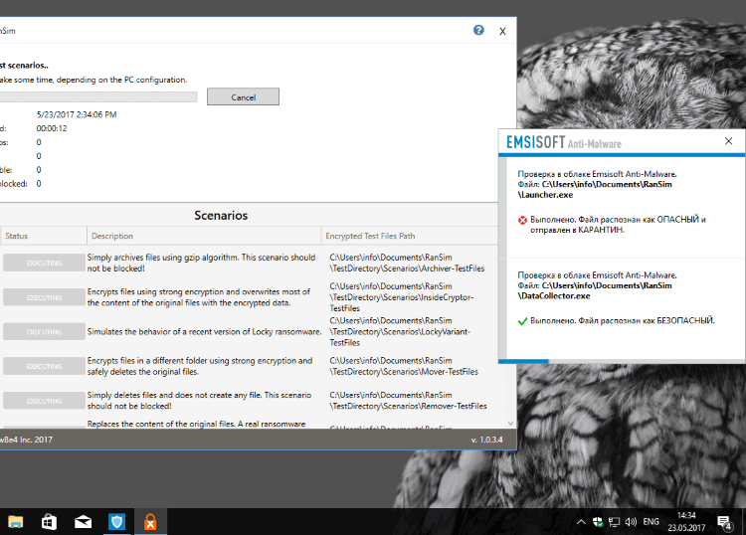Cancel the running test scenarios
The height and width of the screenshot is (535, 746).
[x=243, y=97]
